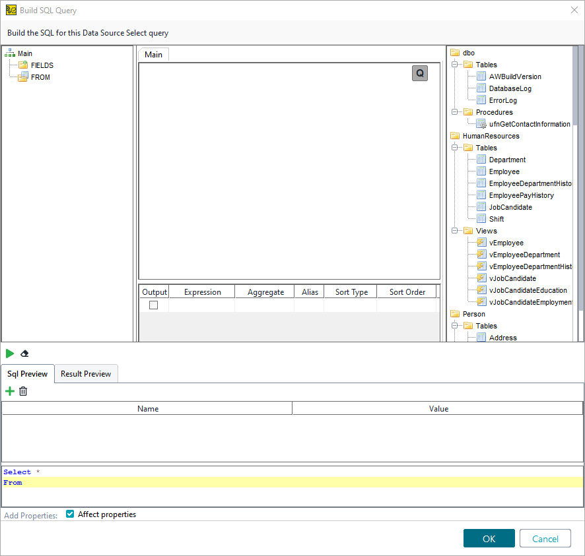Add a new parameter with the plus icon
Screen dimensions: 585x556
point(9,391)
